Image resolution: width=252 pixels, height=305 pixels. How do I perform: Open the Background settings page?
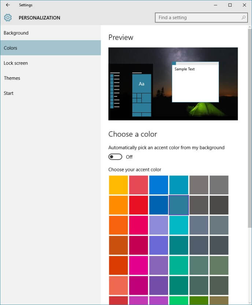tap(51, 33)
